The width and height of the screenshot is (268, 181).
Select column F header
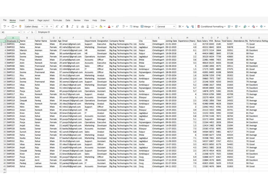(73, 37)
